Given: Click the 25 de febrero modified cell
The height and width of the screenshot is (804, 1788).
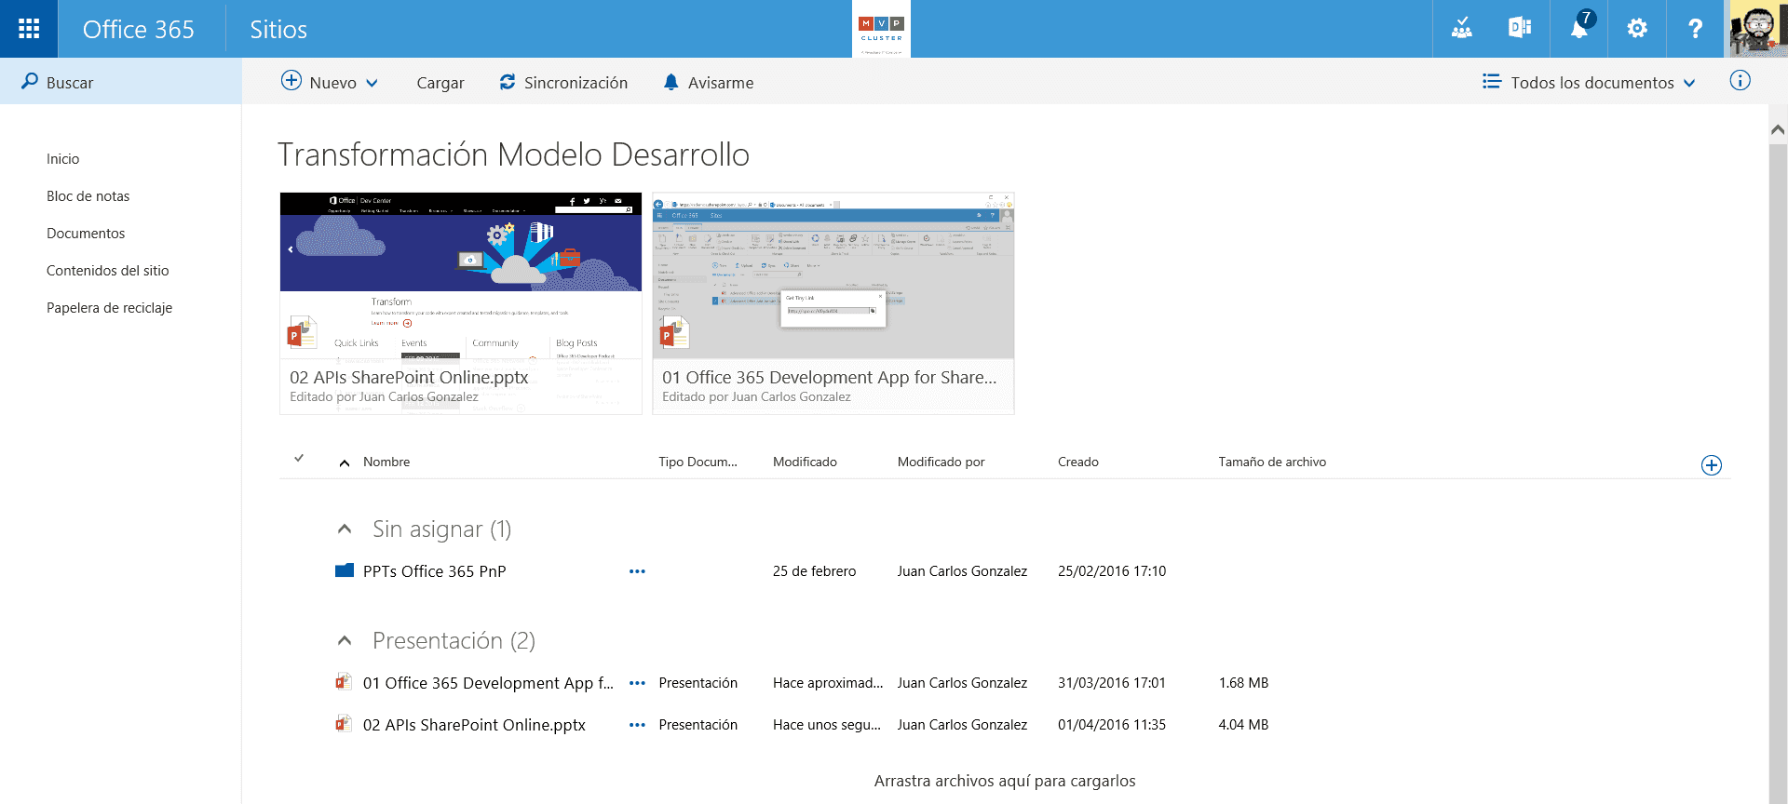Looking at the screenshot, I should [x=814, y=571].
